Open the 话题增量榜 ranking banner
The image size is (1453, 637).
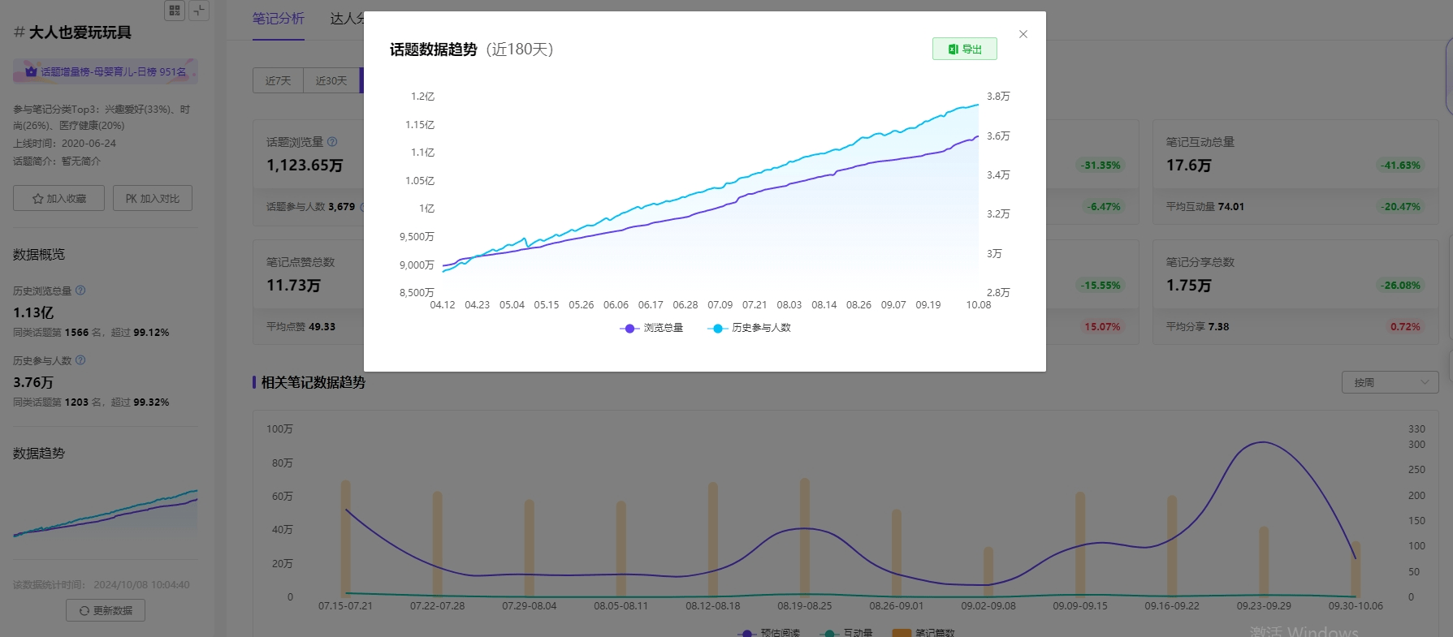(x=106, y=71)
